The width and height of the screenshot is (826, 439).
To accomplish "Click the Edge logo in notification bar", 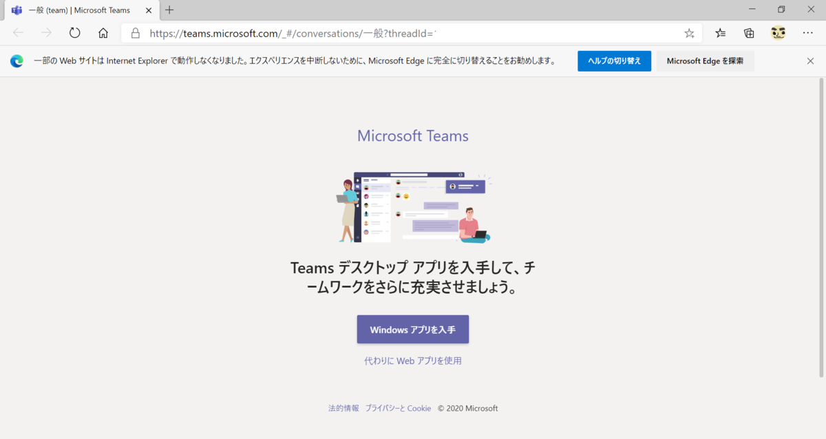I will tap(17, 61).
